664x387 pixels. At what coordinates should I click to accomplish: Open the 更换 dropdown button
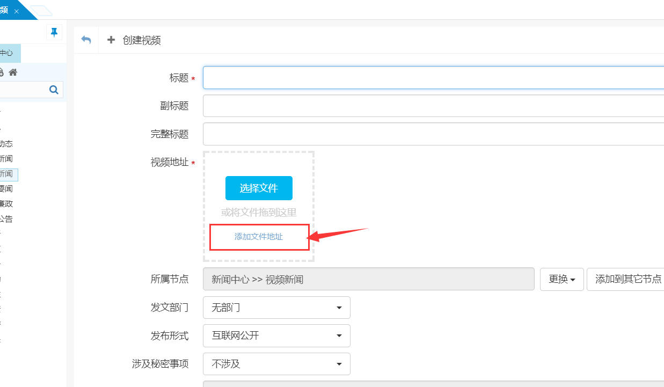[561, 279]
